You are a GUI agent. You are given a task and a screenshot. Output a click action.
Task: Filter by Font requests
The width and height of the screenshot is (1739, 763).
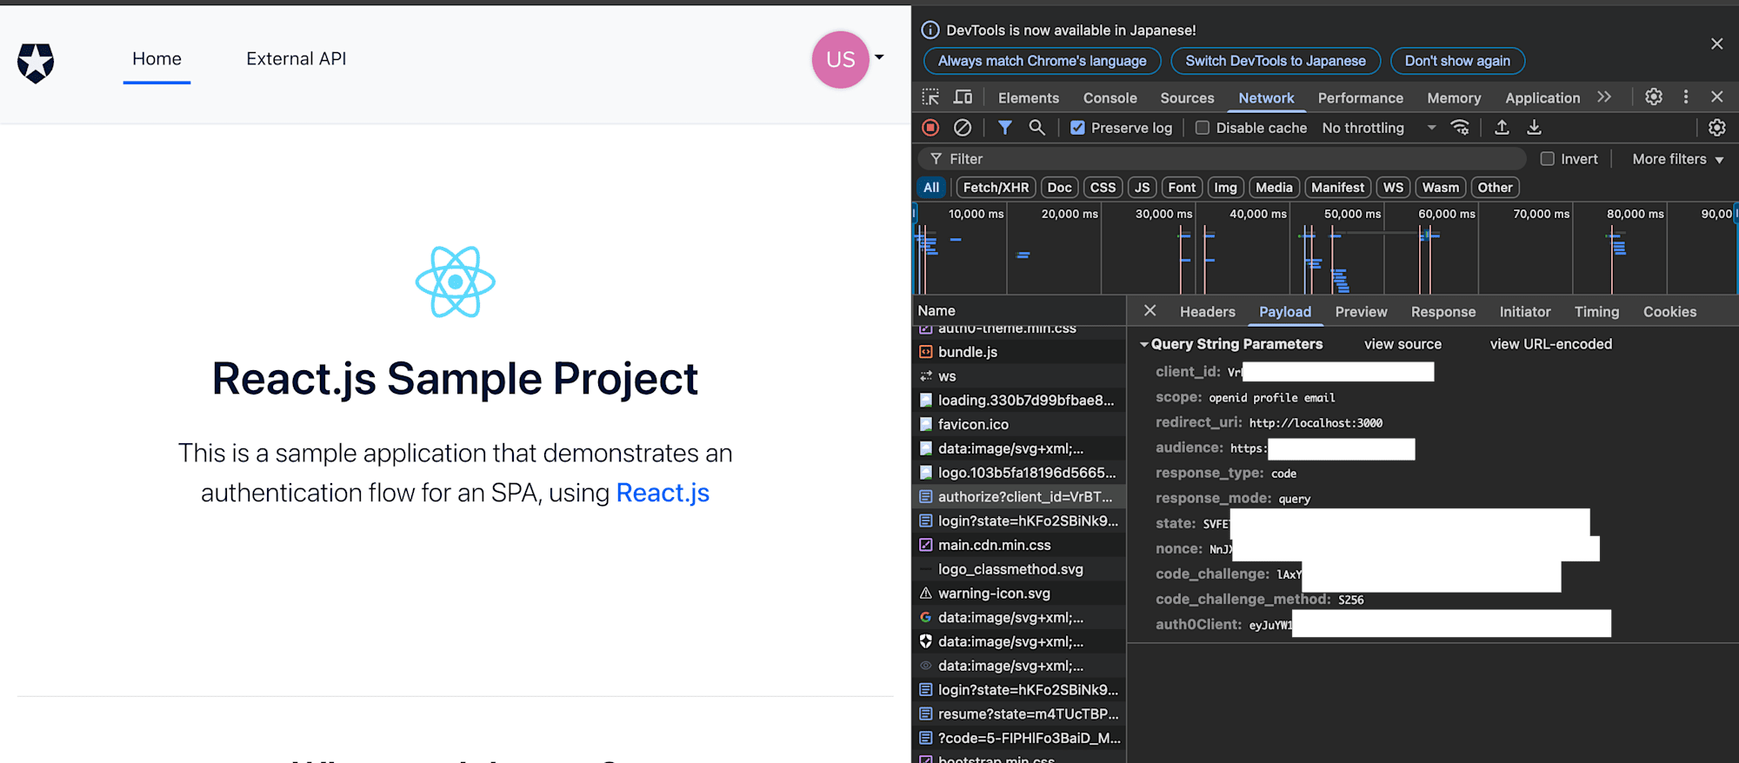coord(1182,188)
